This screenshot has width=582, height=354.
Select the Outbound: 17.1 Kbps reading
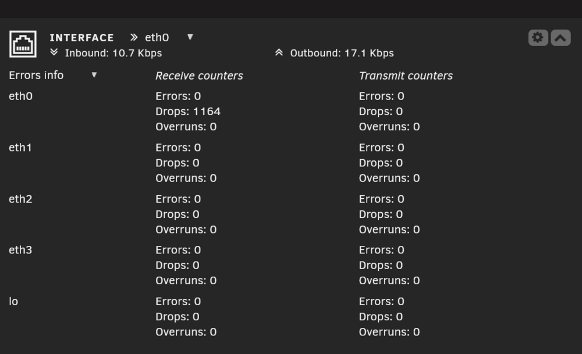342,53
